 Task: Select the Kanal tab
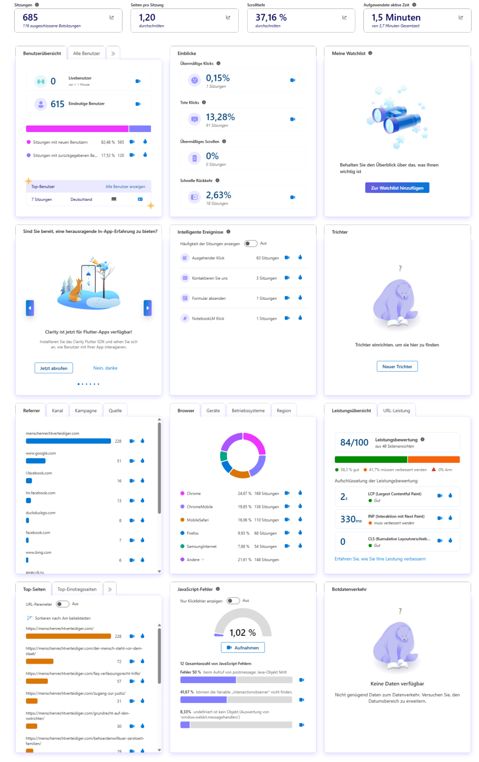click(58, 411)
